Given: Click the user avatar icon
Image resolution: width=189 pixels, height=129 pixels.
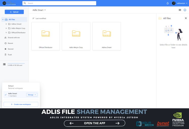Looking at the screenshot, I should [x=174, y=3].
